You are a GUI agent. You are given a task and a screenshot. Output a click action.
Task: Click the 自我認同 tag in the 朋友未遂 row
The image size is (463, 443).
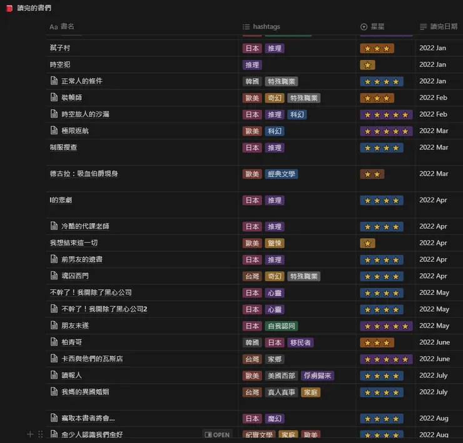pyautogui.click(x=282, y=326)
